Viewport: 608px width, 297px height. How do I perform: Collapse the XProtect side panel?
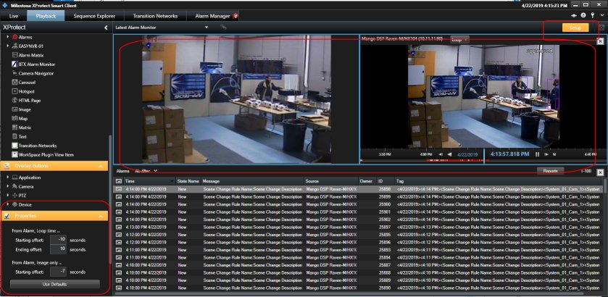tap(106, 28)
